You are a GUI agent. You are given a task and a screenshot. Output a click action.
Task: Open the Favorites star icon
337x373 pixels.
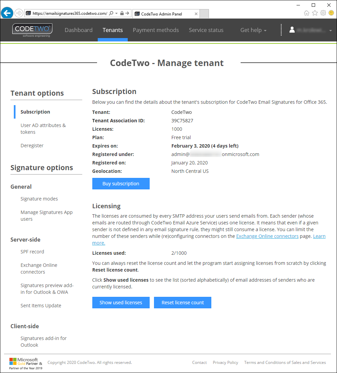(315, 13)
